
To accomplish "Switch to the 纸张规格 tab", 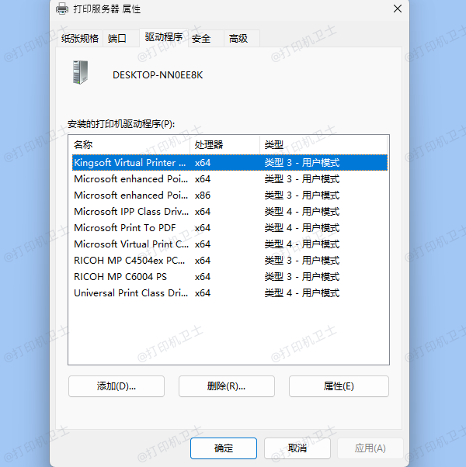I will 81,39.
